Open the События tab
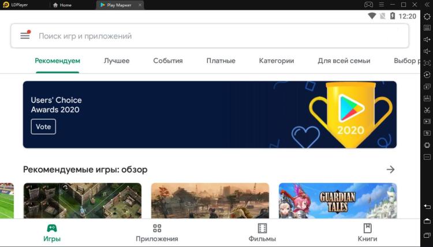433x247 pixels. (168, 61)
